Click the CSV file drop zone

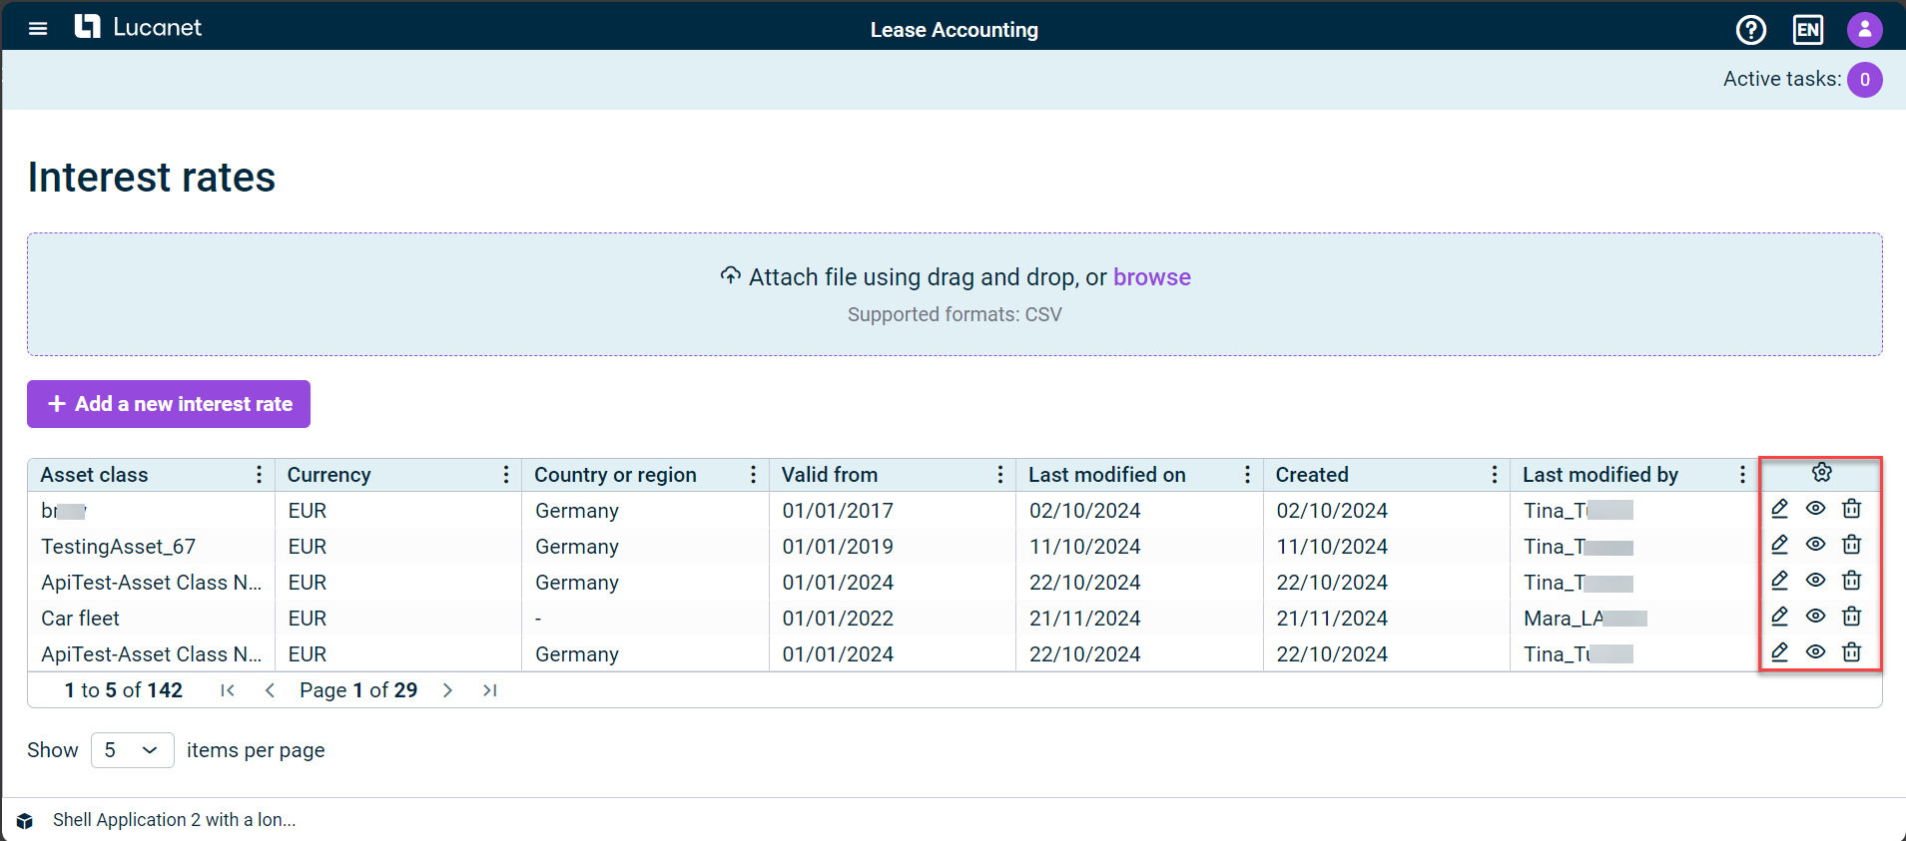coord(954,294)
